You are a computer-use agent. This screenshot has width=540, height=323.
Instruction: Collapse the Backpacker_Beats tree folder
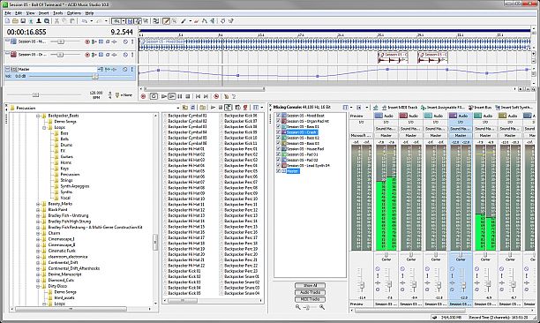38,116
